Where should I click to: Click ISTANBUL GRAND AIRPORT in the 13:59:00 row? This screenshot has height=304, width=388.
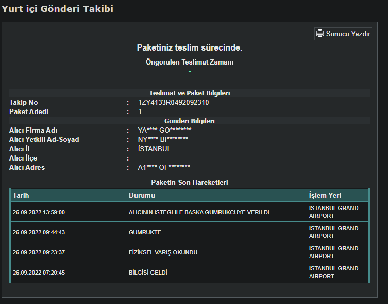pyautogui.click(x=333, y=212)
